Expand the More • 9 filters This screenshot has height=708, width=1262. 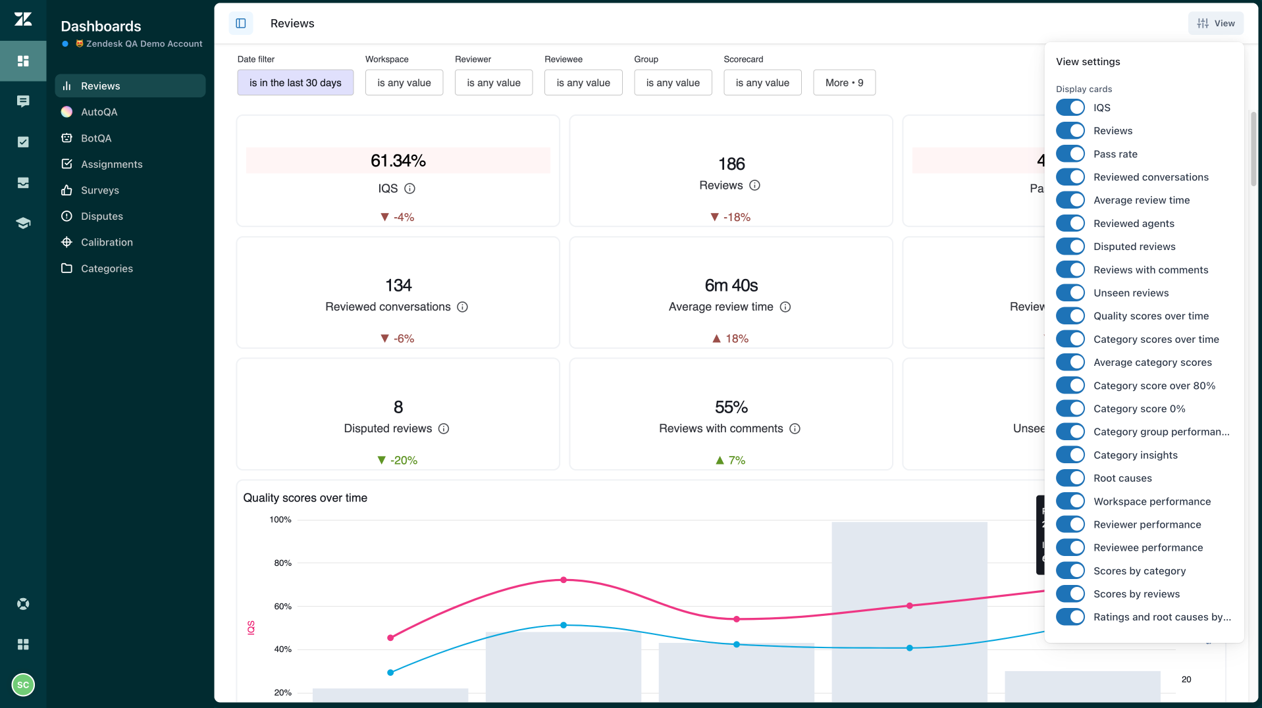(x=844, y=82)
